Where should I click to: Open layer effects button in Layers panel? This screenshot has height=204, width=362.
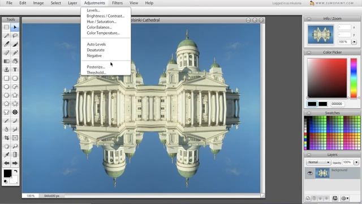[x=335, y=198]
